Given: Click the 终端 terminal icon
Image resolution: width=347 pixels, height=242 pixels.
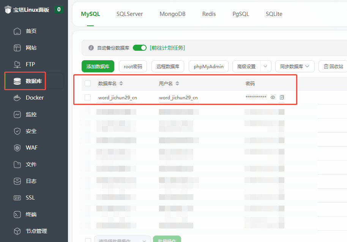Looking at the screenshot, I should click(17, 214).
